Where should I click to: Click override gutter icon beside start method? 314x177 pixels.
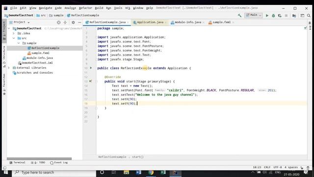coord(90,81)
